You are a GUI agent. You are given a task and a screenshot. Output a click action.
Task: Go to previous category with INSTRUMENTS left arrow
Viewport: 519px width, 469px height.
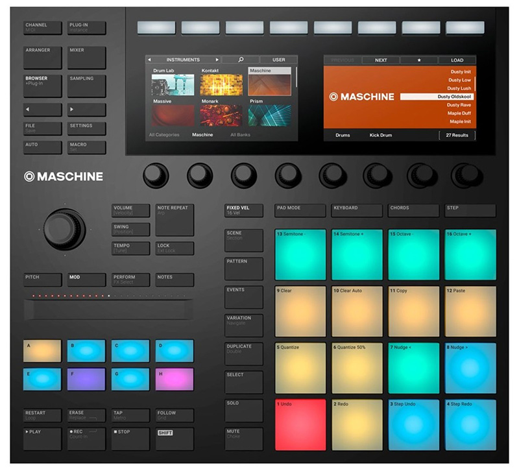(x=149, y=60)
